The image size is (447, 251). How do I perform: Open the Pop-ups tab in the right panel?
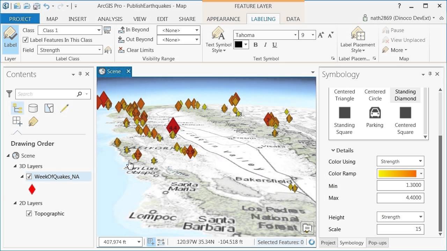[x=377, y=243]
